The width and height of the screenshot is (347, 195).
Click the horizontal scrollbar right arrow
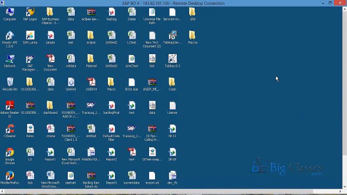click(x=340, y=191)
